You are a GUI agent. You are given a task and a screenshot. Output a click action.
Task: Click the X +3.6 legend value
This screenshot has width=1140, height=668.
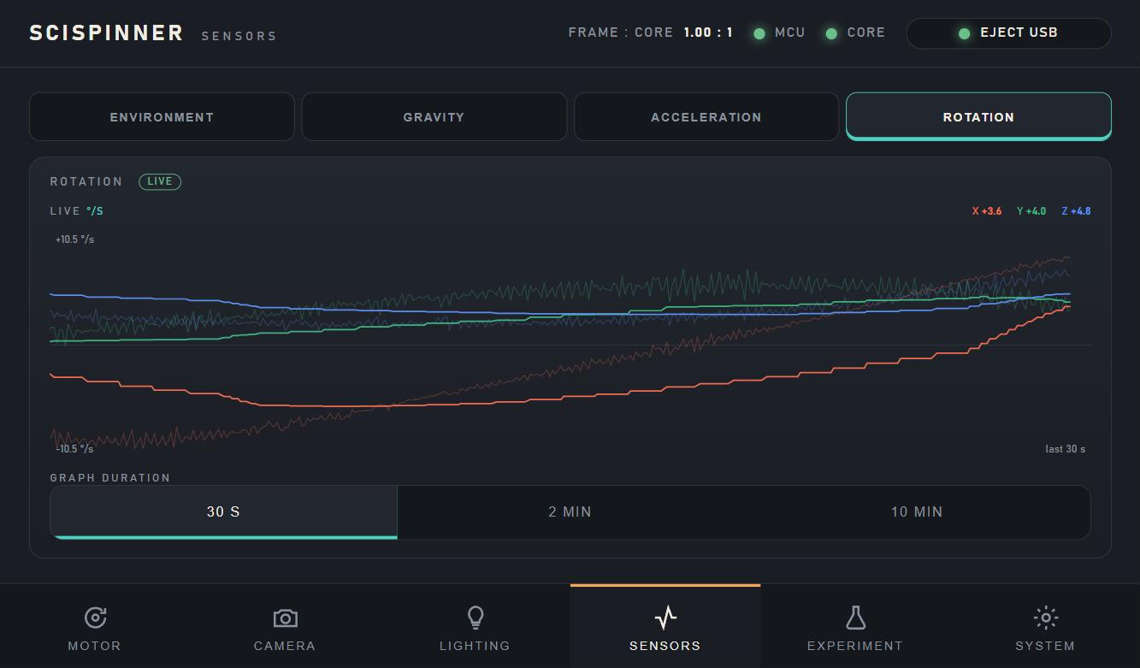click(x=987, y=211)
